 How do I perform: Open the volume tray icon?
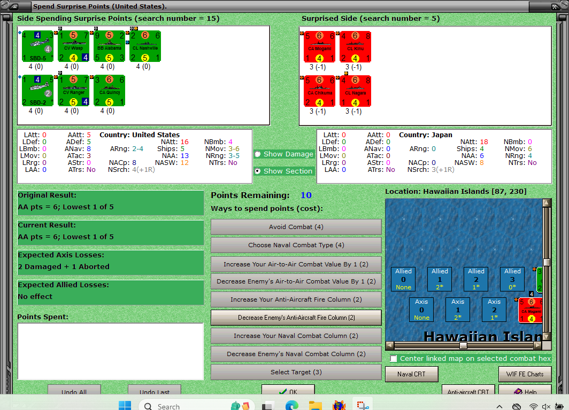point(546,407)
